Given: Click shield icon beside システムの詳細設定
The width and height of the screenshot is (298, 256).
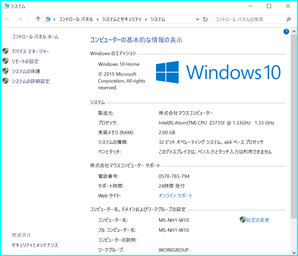Looking at the screenshot, I should pos(6,81).
